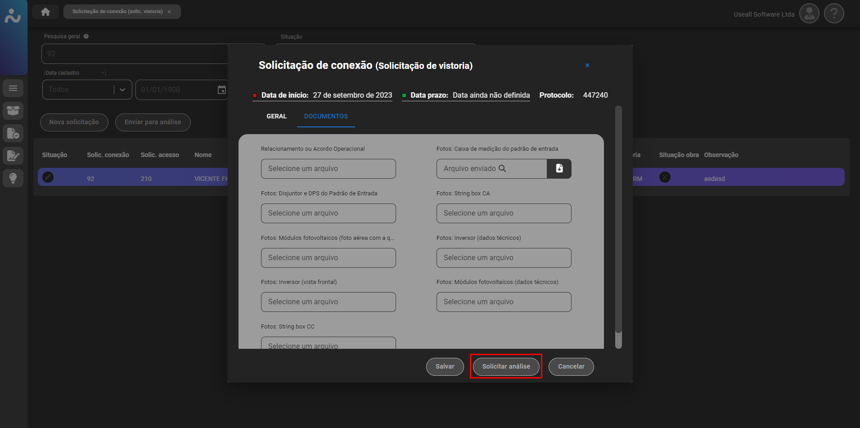Choose a file for Fotos: String box CA
Screen dimensions: 860x428
[x=504, y=213]
